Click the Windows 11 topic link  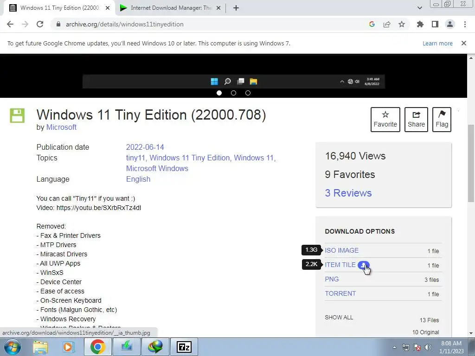[x=254, y=158]
